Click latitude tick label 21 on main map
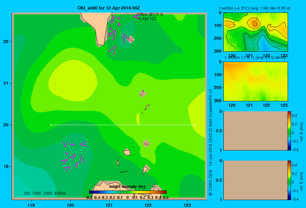The image size is (306, 208). [6, 83]
